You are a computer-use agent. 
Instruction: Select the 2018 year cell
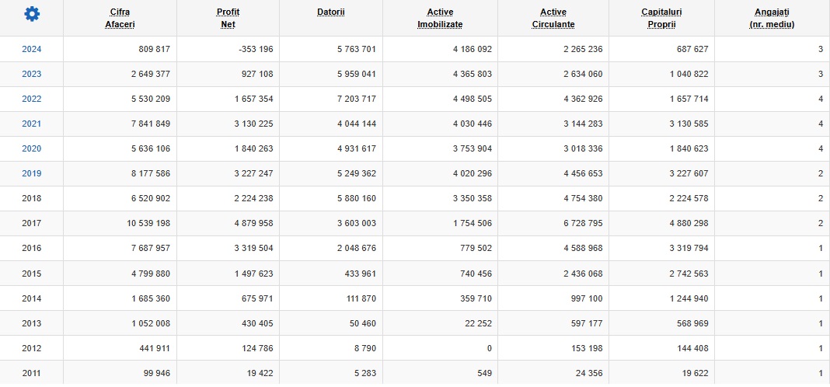coord(31,198)
